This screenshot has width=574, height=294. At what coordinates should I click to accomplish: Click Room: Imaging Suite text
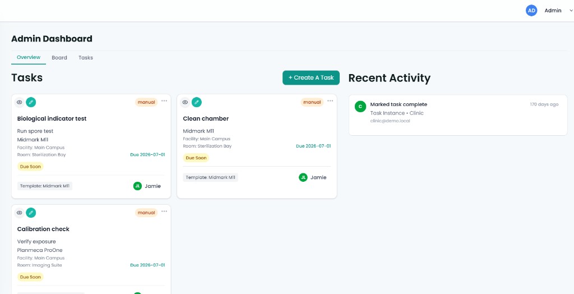(40, 265)
